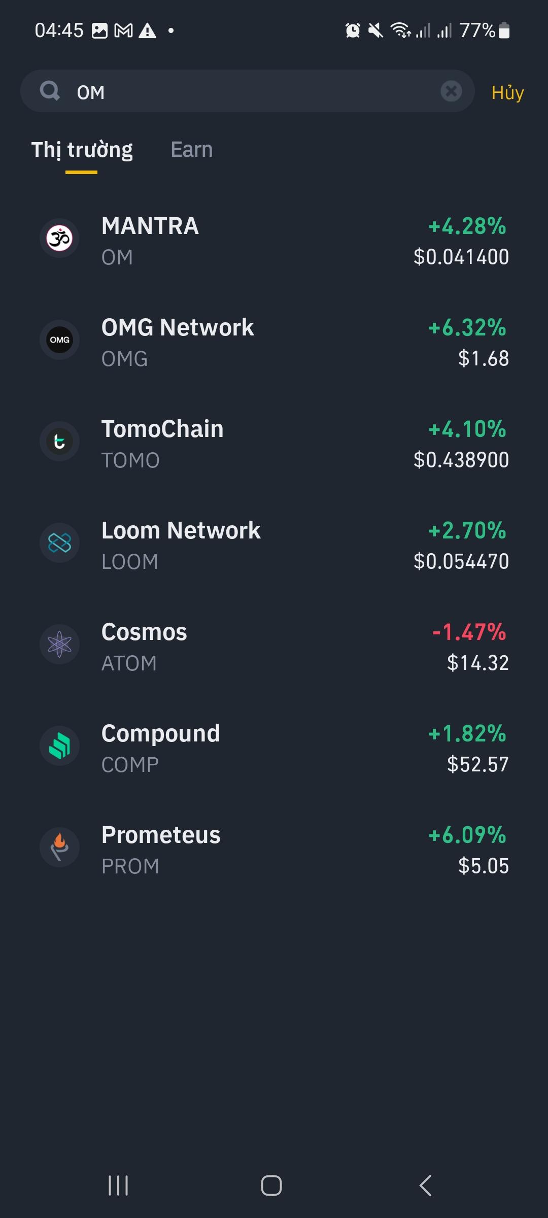Tap the Android back navigation button
Image resolution: width=548 pixels, height=1218 pixels.
coord(425,1186)
